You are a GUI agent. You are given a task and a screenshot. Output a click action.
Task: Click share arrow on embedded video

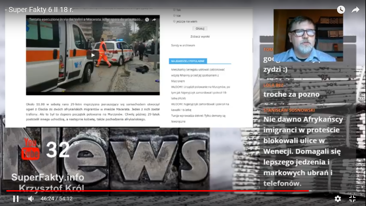[x=154, y=20]
